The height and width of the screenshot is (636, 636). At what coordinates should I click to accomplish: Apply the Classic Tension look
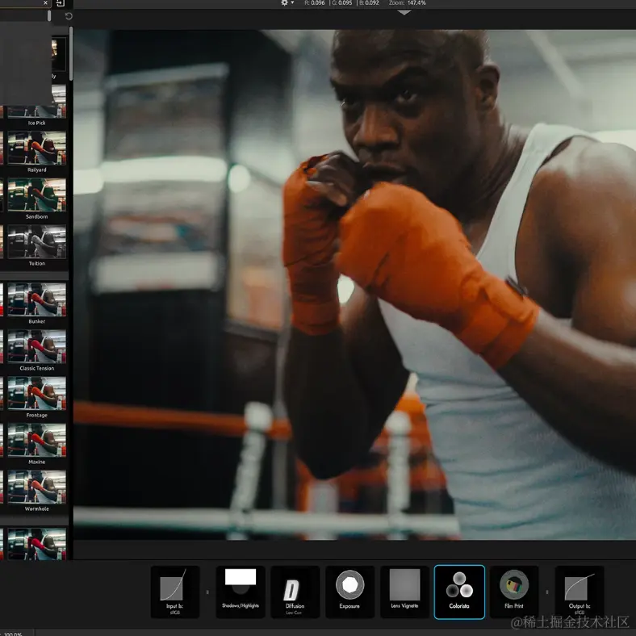click(36, 350)
